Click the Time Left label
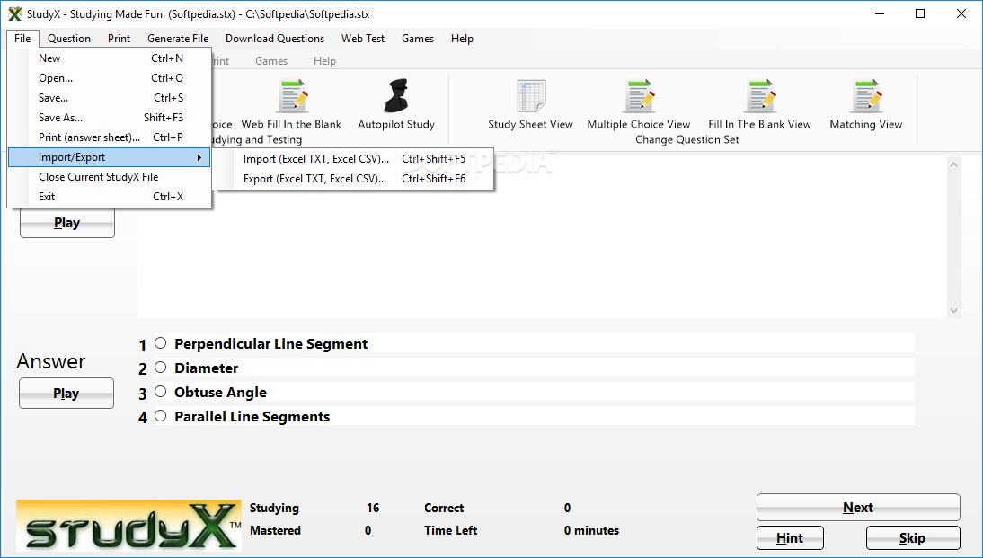 450,530
